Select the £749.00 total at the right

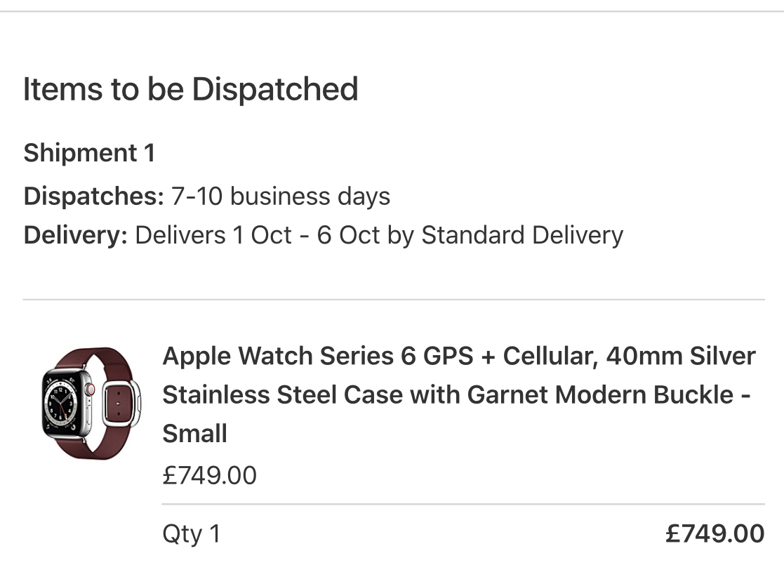click(x=715, y=533)
